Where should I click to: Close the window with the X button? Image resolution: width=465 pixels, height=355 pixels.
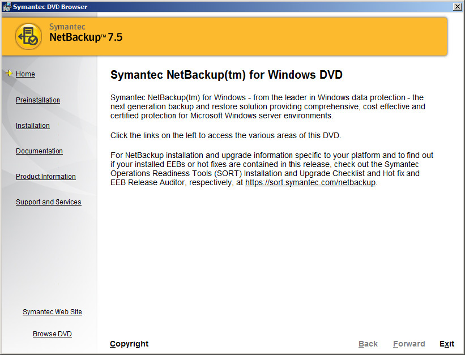[457, 6]
